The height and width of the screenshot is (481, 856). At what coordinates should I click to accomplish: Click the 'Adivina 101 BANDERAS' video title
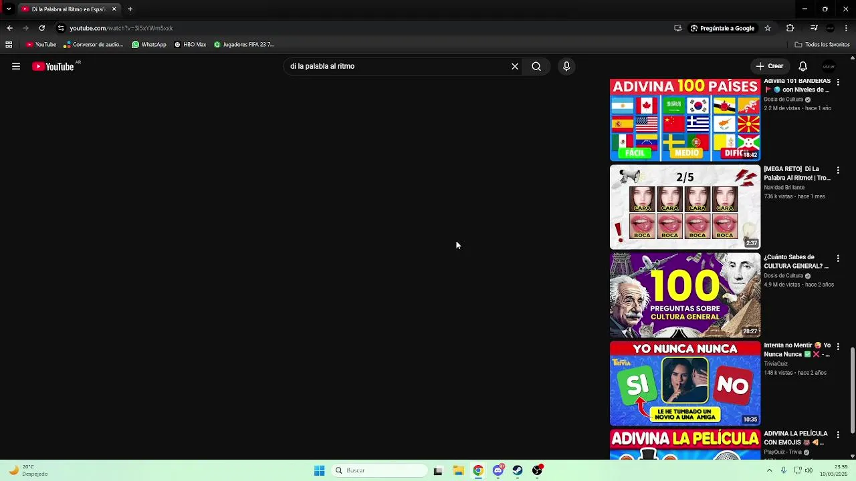(797, 85)
